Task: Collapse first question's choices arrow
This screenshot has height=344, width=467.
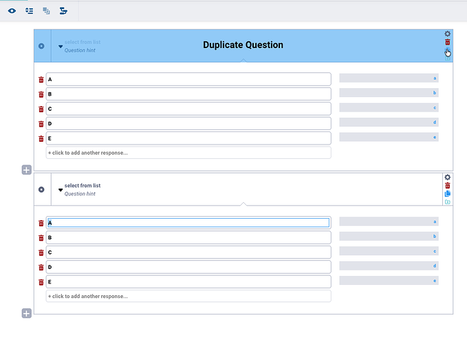Action: click(61, 47)
